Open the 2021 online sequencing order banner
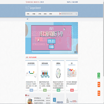 click(x=52, y=38)
